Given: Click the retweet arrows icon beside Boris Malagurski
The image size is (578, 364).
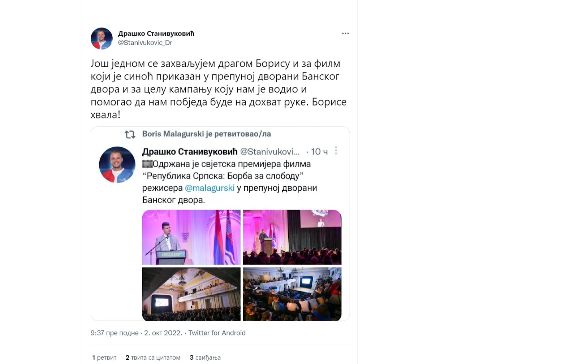Looking at the screenshot, I should (130, 134).
